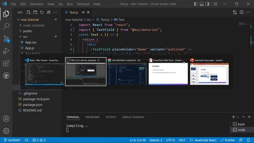The width and height of the screenshot is (254, 143).
Task: Open the Extensions view
Action: click(6, 64)
